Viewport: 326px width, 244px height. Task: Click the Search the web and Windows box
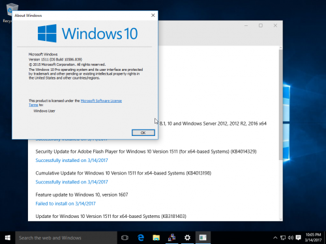click(67, 237)
